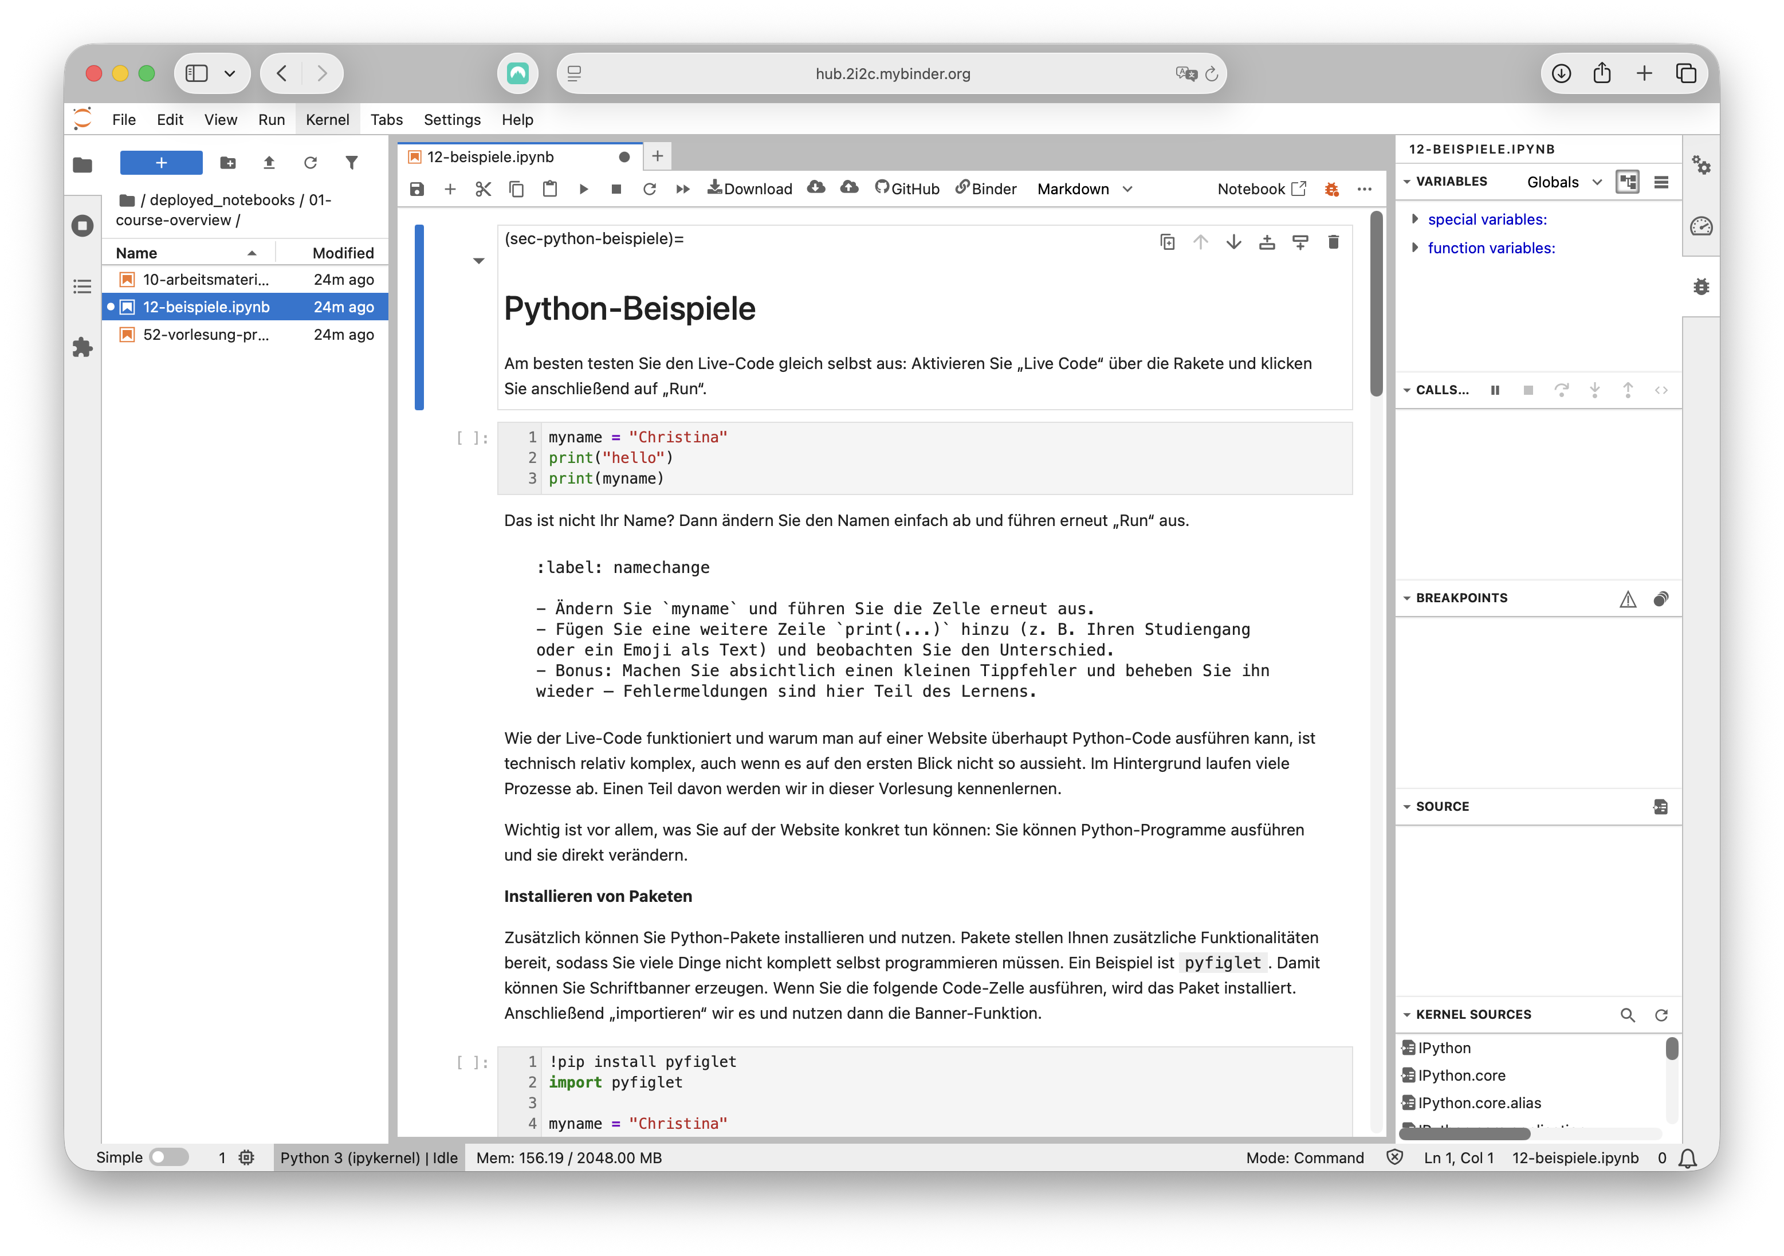Restart the kernel from the toolbar

[x=650, y=189]
